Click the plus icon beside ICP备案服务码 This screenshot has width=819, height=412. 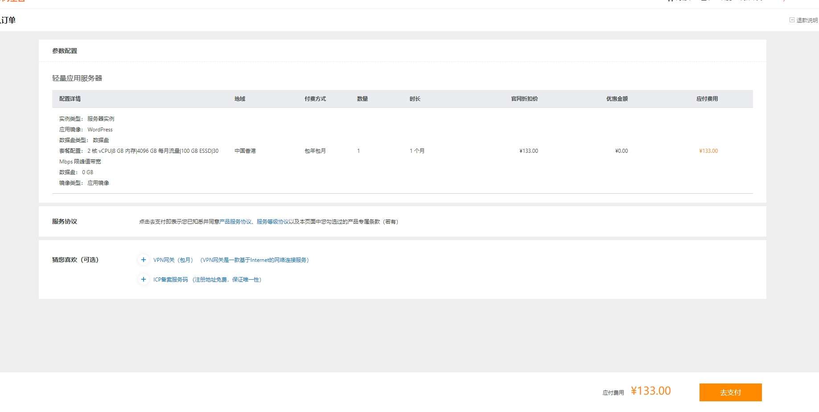[143, 279]
